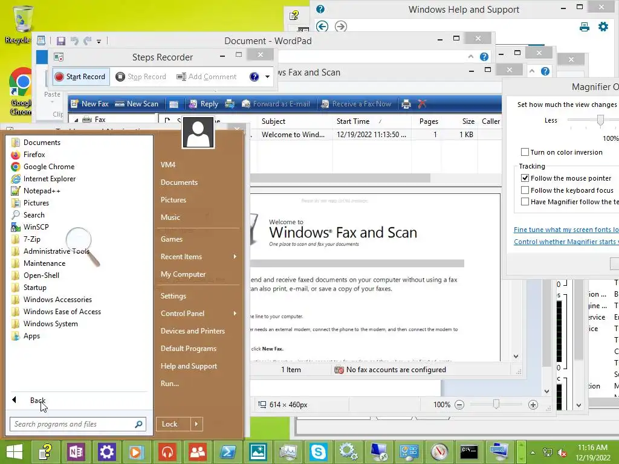Screen dimensions: 619x464
Task: Click New Scan in Fax and Scan toolbar
Action: tap(137, 104)
